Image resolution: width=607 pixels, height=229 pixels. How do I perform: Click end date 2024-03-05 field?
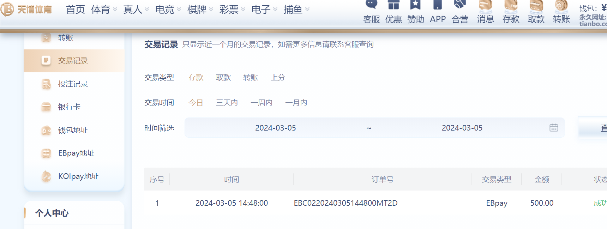pos(462,128)
